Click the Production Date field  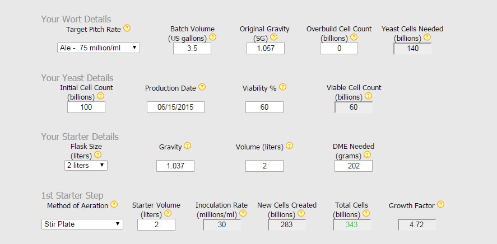point(175,107)
